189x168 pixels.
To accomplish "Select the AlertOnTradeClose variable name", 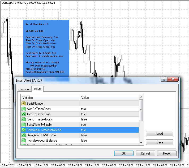I will pyautogui.click(x=39, y=114).
